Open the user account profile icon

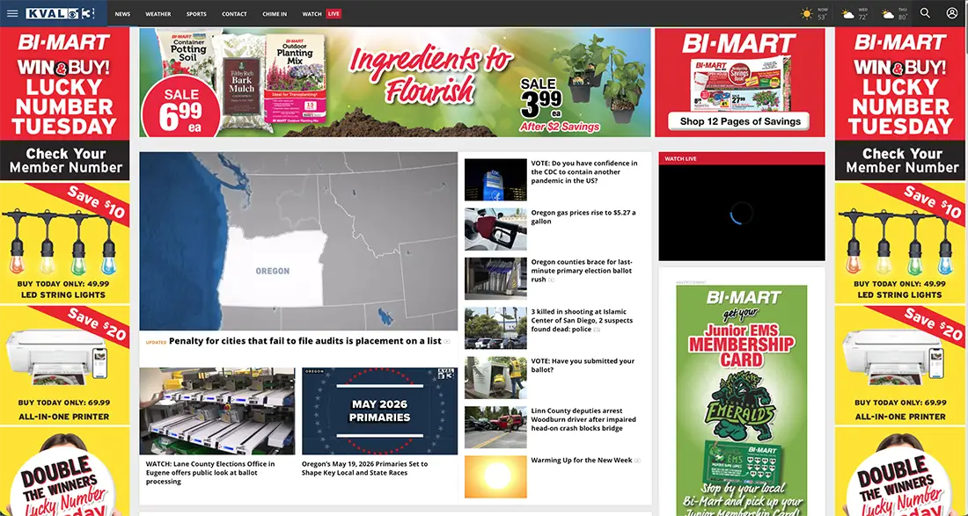pyautogui.click(x=952, y=13)
